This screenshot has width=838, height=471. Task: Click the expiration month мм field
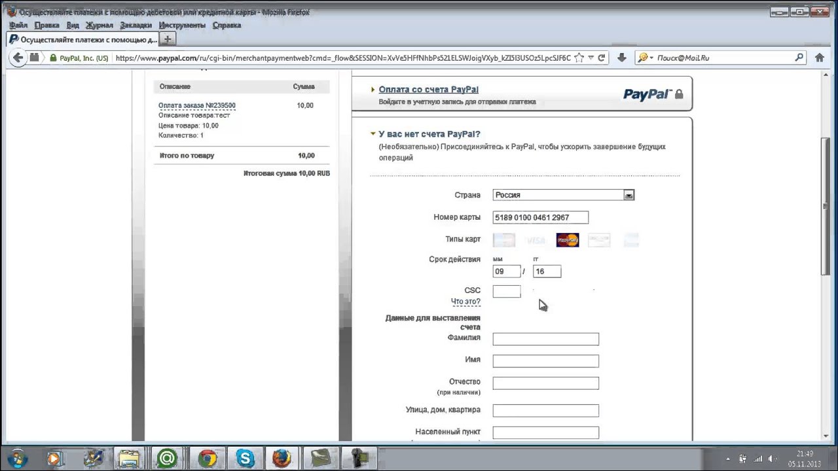[x=507, y=271]
